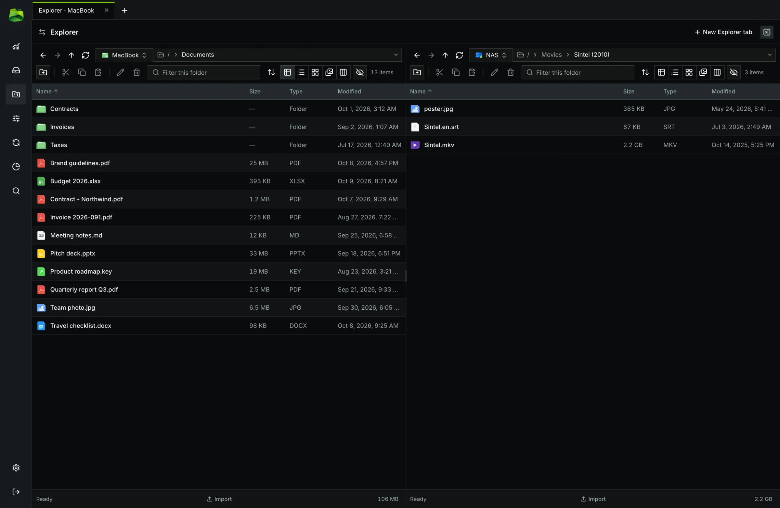Toggle hidden files eye icon in left pane
Screen dimensions: 780x508
359,72
